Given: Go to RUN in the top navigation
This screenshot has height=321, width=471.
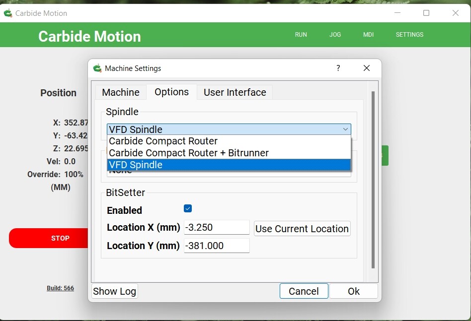Looking at the screenshot, I should pyautogui.click(x=301, y=35).
